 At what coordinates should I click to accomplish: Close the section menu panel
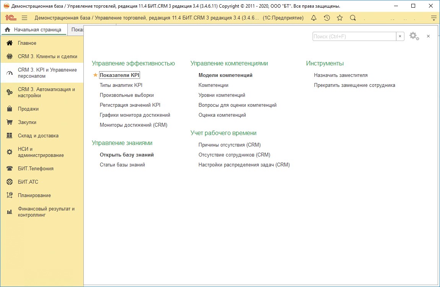[x=428, y=36]
